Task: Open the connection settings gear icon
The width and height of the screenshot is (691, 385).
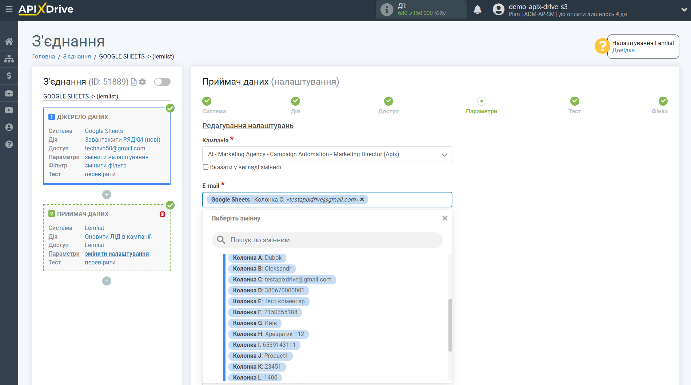Action: pyautogui.click(x=143, y=82)
